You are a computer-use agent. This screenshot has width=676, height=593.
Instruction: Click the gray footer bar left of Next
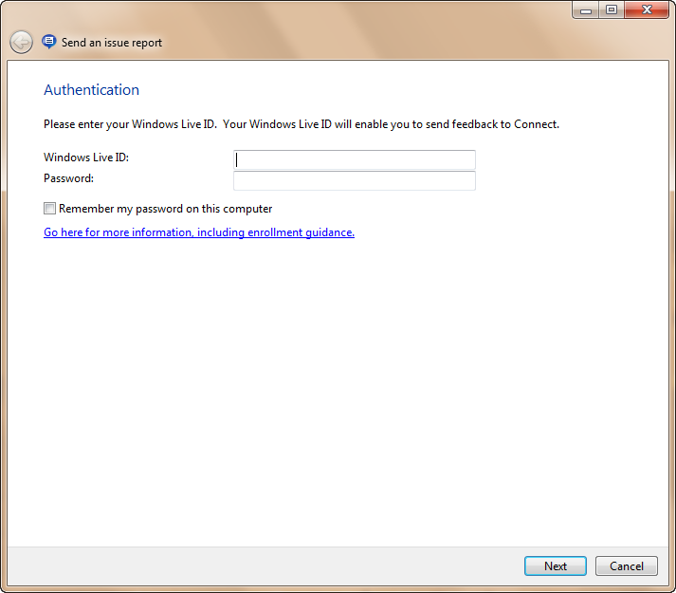tap(265, 566)
